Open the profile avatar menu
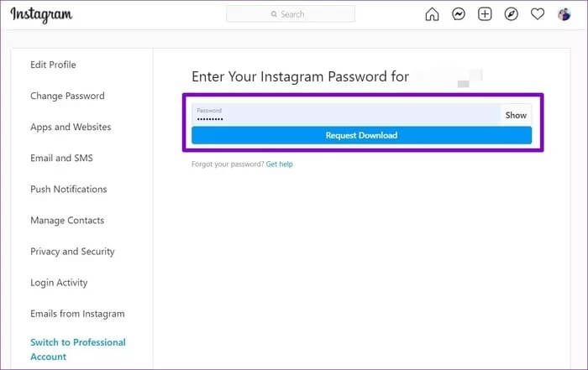Viewport: 588px width, 370px height. [564, 14]
